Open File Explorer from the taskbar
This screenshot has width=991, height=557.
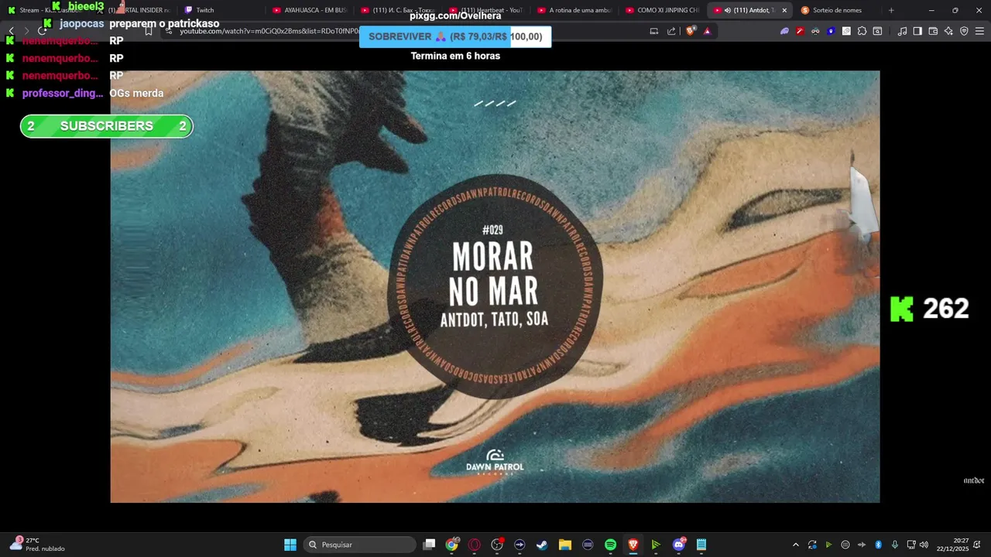tap(564, 545)
